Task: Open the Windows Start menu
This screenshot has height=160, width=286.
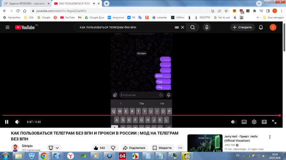Action: pos(5,156)
